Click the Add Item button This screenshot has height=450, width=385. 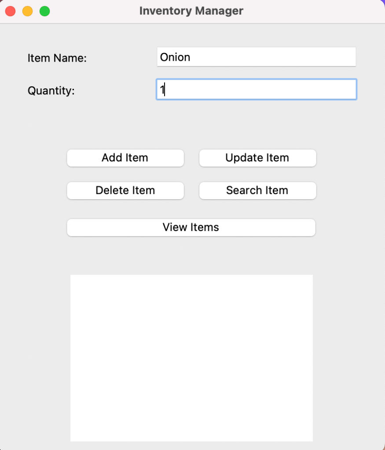125,158
